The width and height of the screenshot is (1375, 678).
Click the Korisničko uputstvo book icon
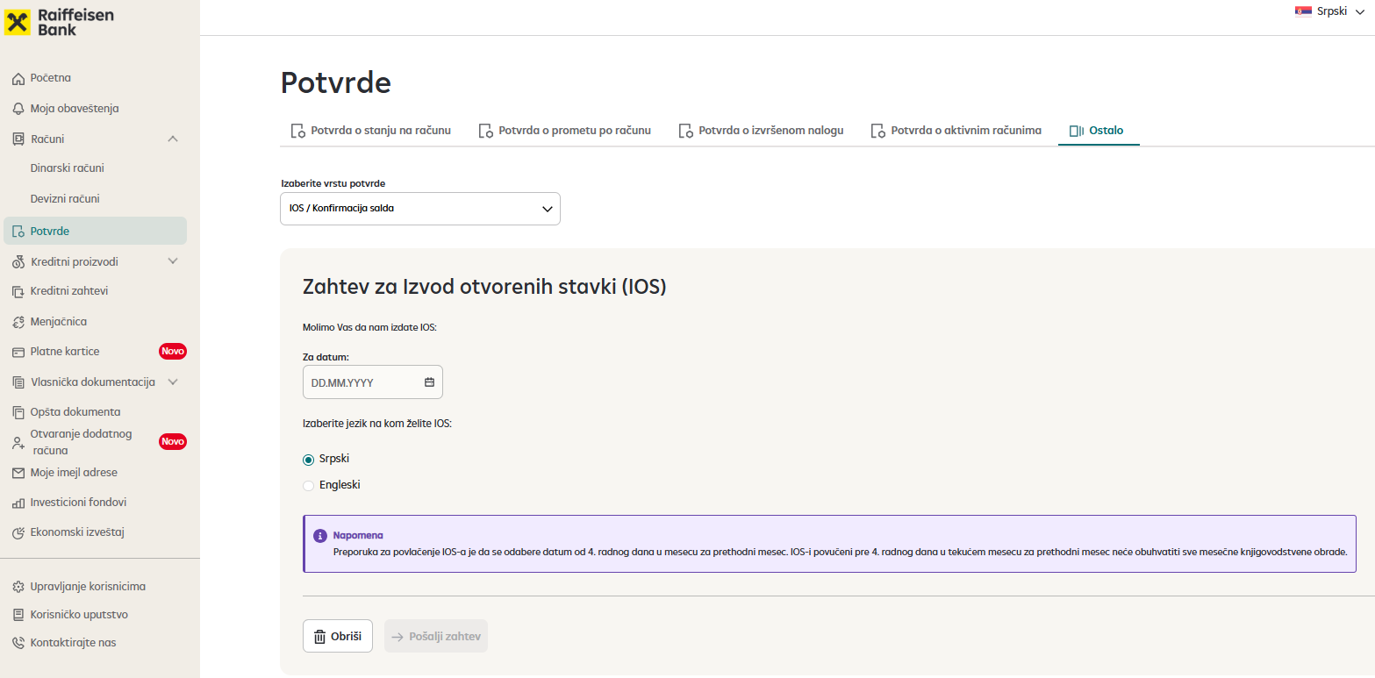[x=18, y=615]
